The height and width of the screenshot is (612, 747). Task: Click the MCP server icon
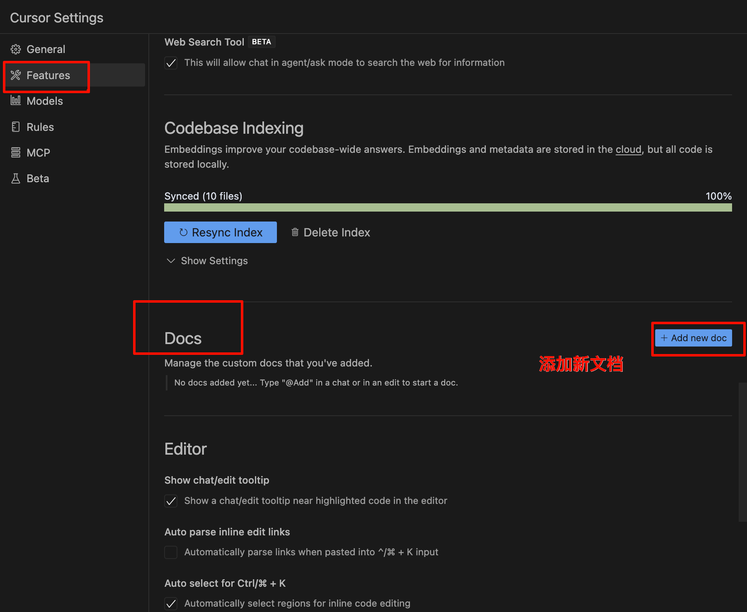pos(16,152)
